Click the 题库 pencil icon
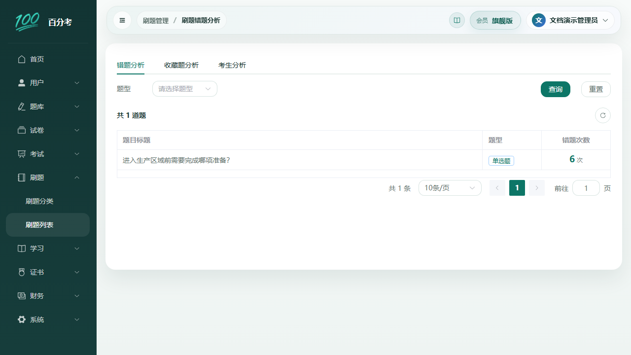The width and height of the screenshot is (631, 355). point(22,106)
